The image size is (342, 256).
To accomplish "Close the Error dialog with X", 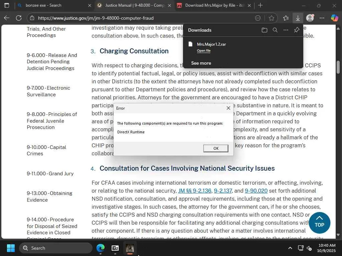I will click(228, 108).
